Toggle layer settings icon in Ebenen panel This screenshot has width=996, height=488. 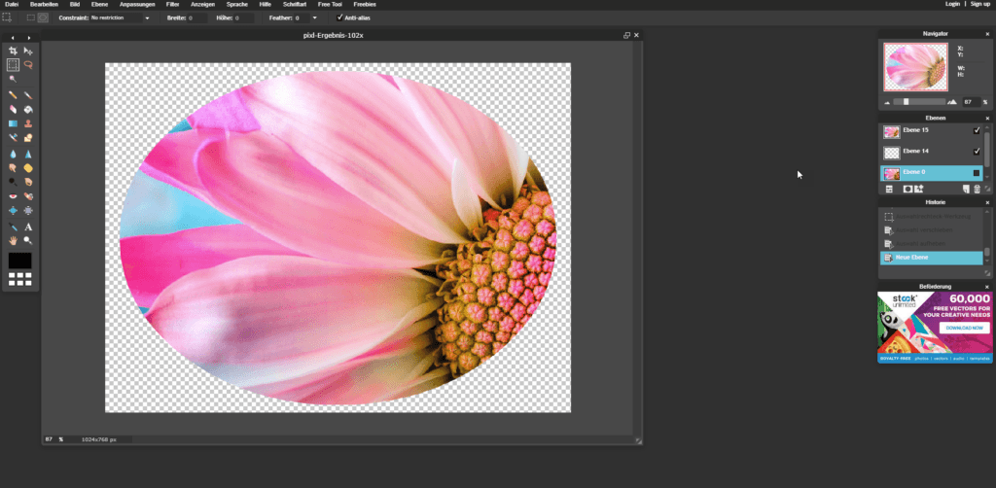point(889,189)
